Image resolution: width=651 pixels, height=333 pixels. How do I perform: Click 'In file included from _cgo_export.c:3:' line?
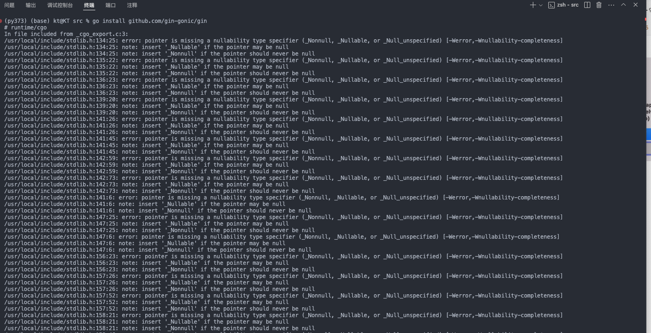coord(66,34)
